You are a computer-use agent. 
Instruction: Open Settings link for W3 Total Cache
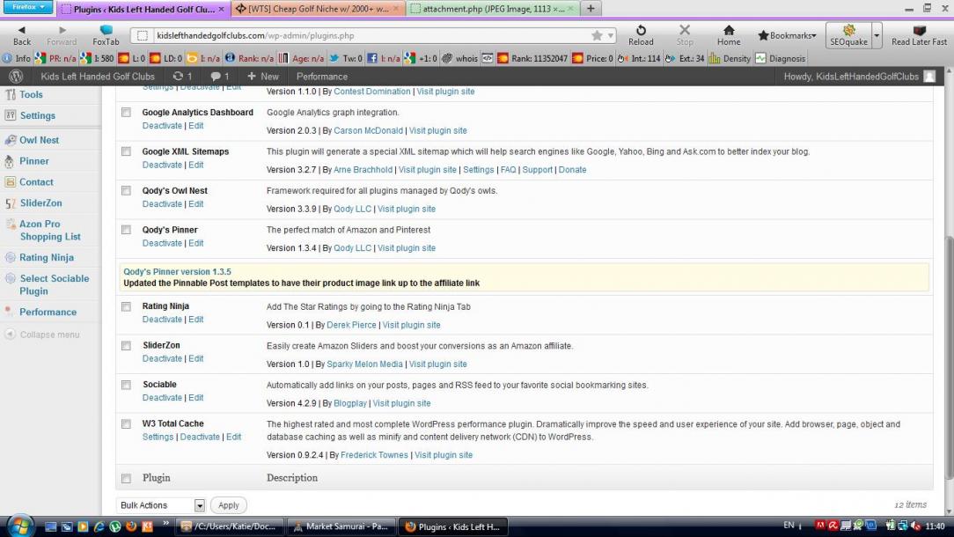[x=158, y=438]
